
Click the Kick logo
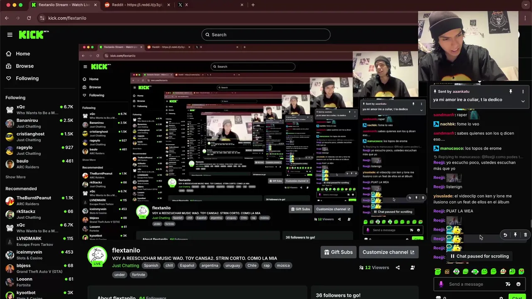34,34
